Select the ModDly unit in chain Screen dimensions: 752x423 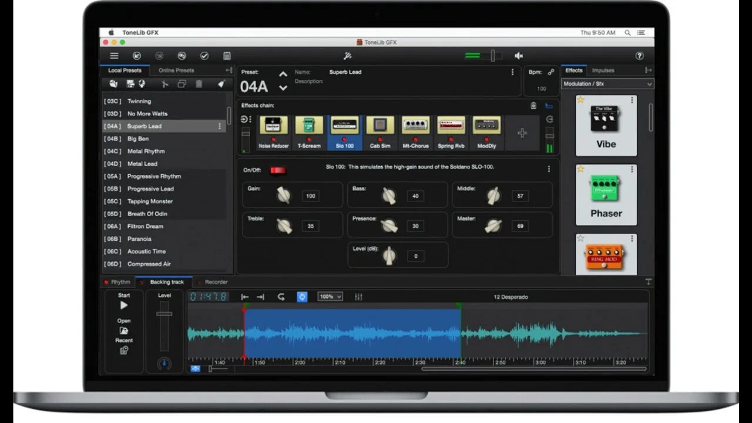click(x=486, y=133)
